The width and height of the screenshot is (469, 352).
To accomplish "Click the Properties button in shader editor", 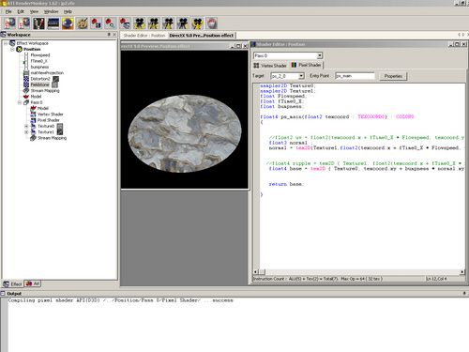I will coord(393,76).
